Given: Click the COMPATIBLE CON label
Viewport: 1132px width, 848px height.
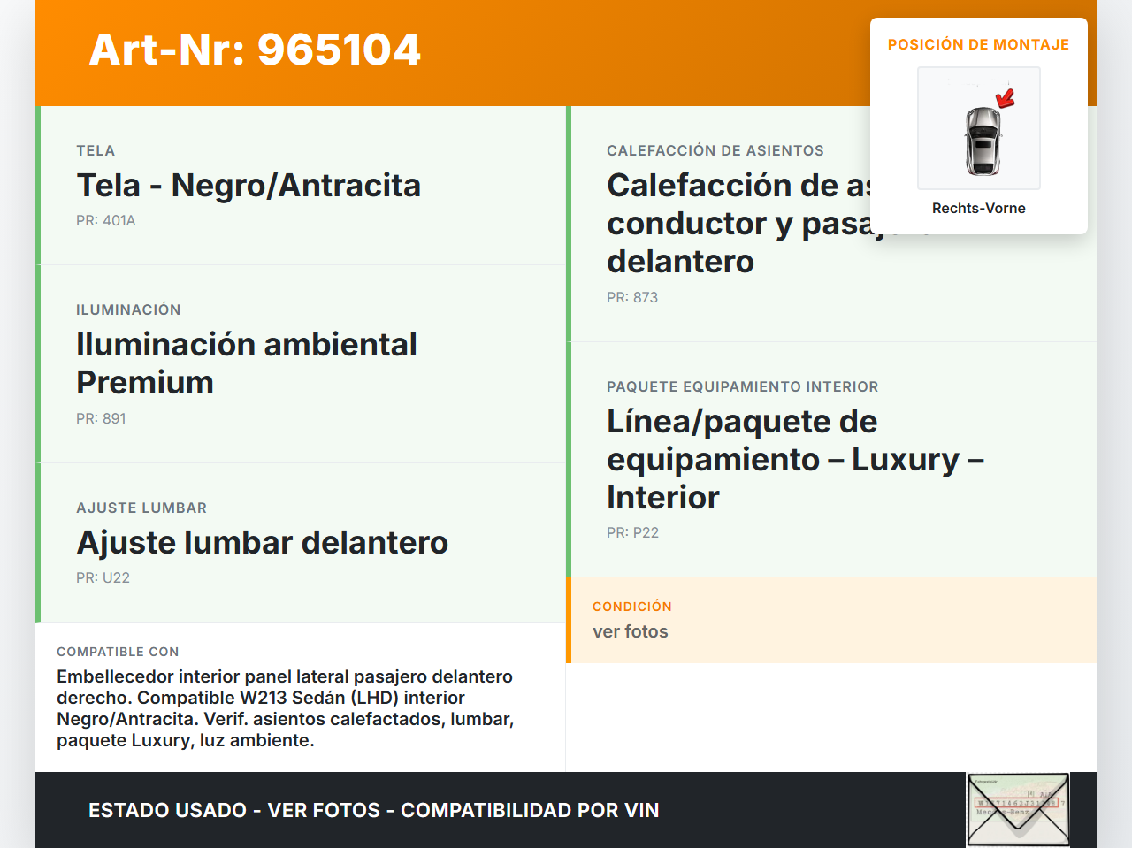Looking at the screenshot, I should pyautogui.click(x=118, y=653).
